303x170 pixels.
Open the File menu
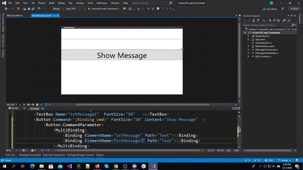coord(10,3)
